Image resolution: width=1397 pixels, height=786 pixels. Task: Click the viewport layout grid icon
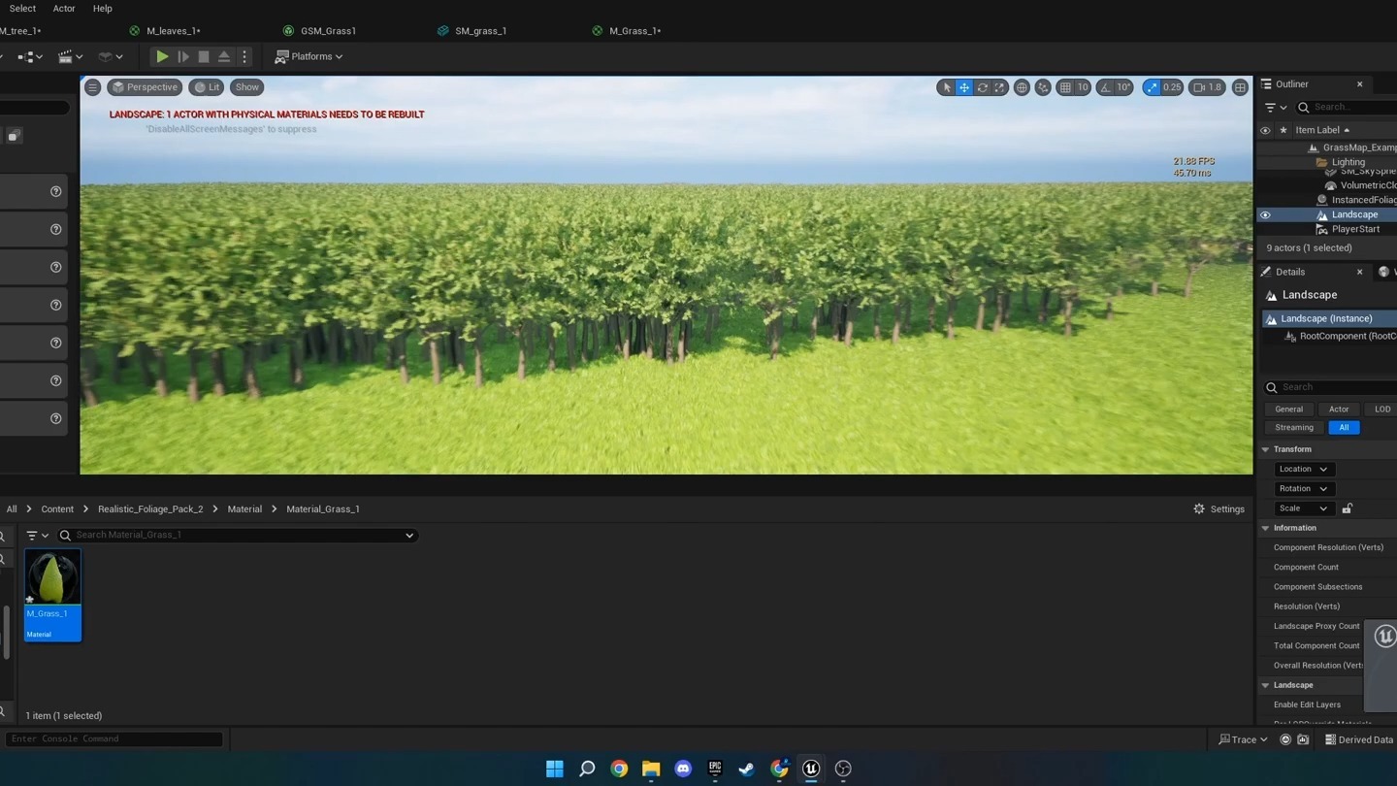(x=1240, y=87)
